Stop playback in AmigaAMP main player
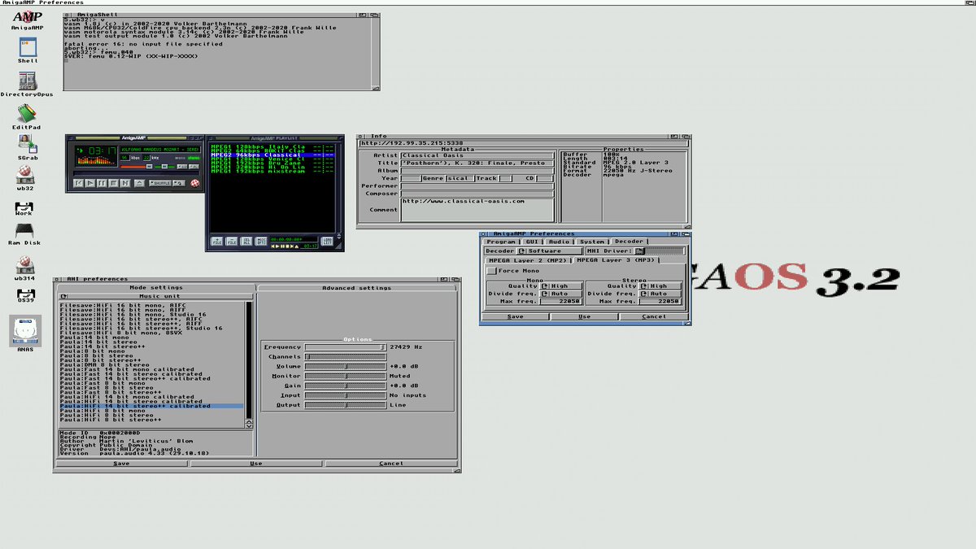The height and width of the screenshot is (549, 976). [x=113, y=183]
